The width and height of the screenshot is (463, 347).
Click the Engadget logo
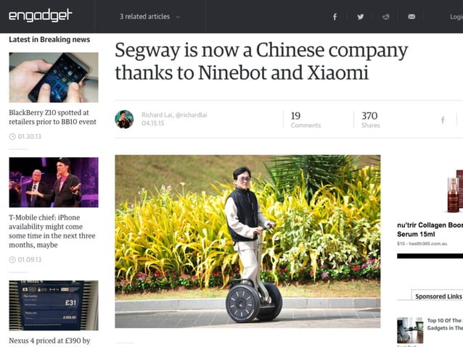point(41,15)
